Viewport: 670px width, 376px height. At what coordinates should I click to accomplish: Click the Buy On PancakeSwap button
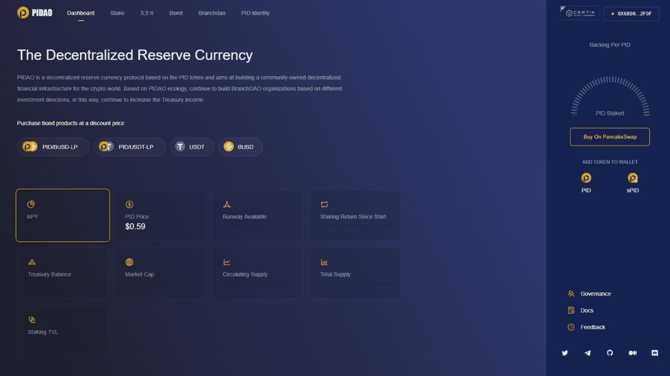(x=610, y=137)
